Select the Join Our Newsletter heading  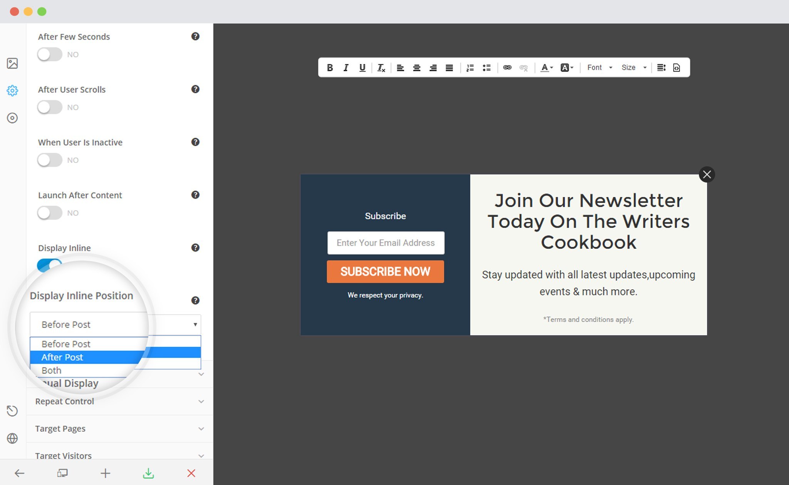[x=588, y=221]
